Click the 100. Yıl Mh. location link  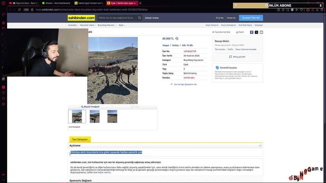(187, 45)
